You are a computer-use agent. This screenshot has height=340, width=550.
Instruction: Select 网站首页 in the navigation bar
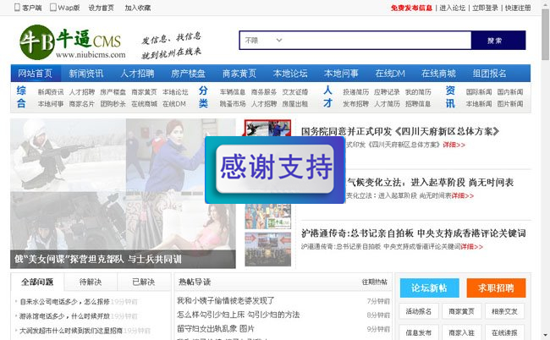(36, 74)
